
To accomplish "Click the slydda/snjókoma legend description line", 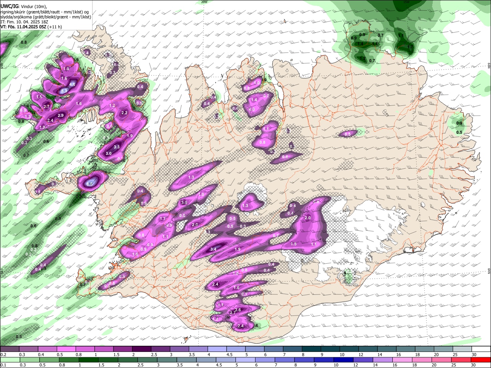I will click(x=46, y=17).
